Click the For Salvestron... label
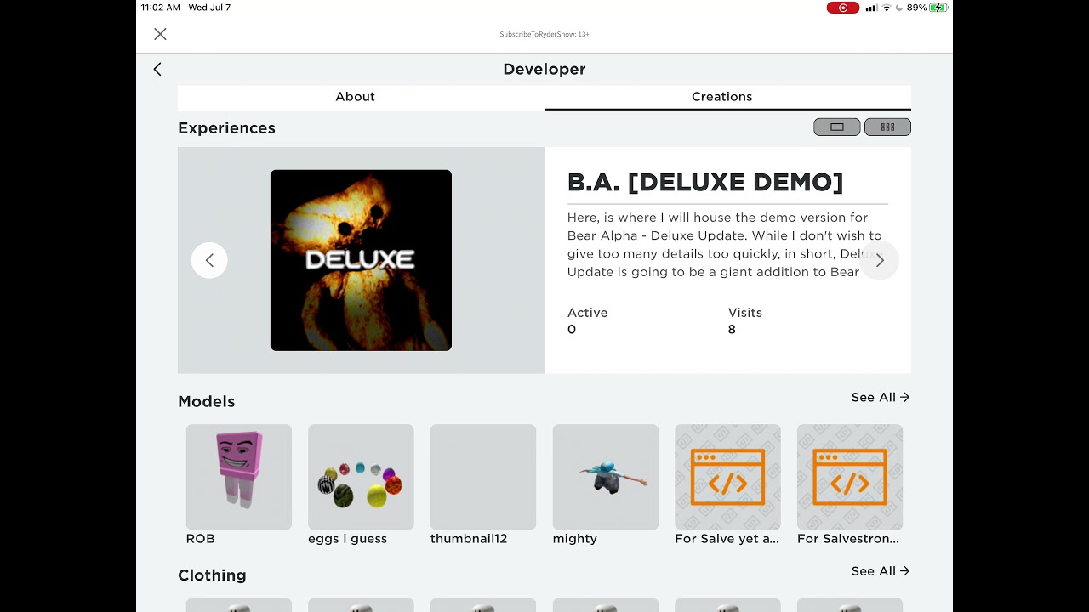The width and height of the screenshot is (1089, 612). pos(848,539)
